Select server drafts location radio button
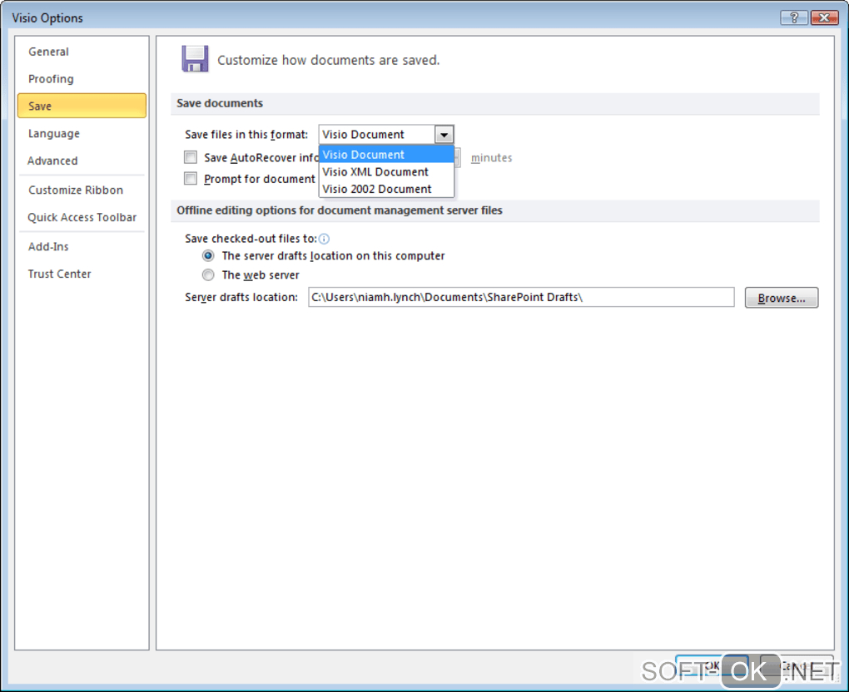The image size is (849, 692). 208,255
